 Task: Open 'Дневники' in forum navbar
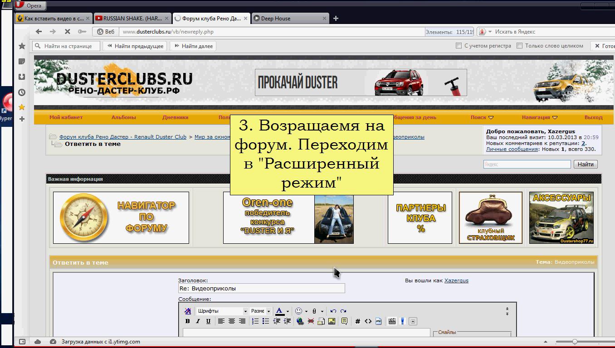coord(176,117)
